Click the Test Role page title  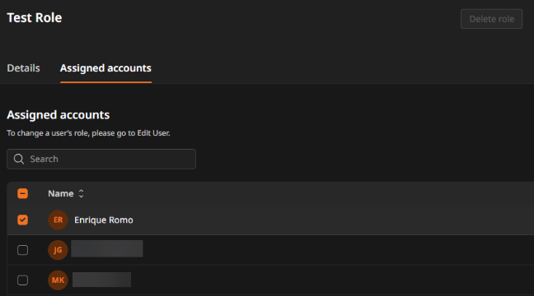pyautogui.click(x=35, y=17)
